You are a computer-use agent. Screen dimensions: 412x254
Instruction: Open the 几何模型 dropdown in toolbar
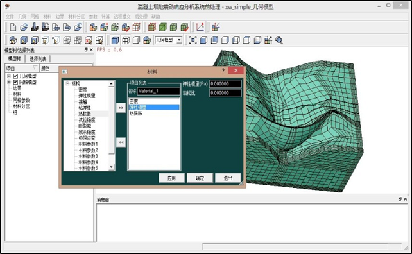click(179, 40)
